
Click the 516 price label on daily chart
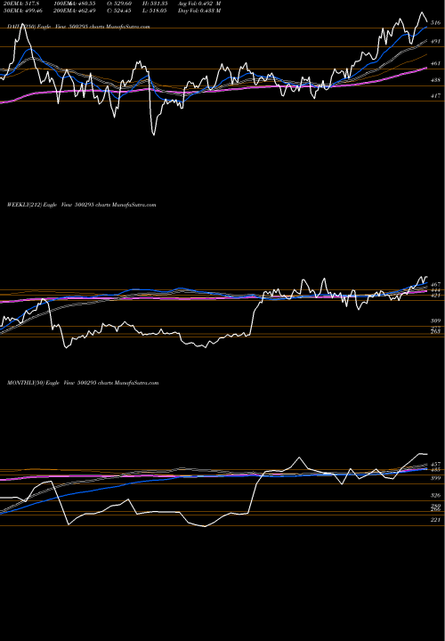point(435,23)
